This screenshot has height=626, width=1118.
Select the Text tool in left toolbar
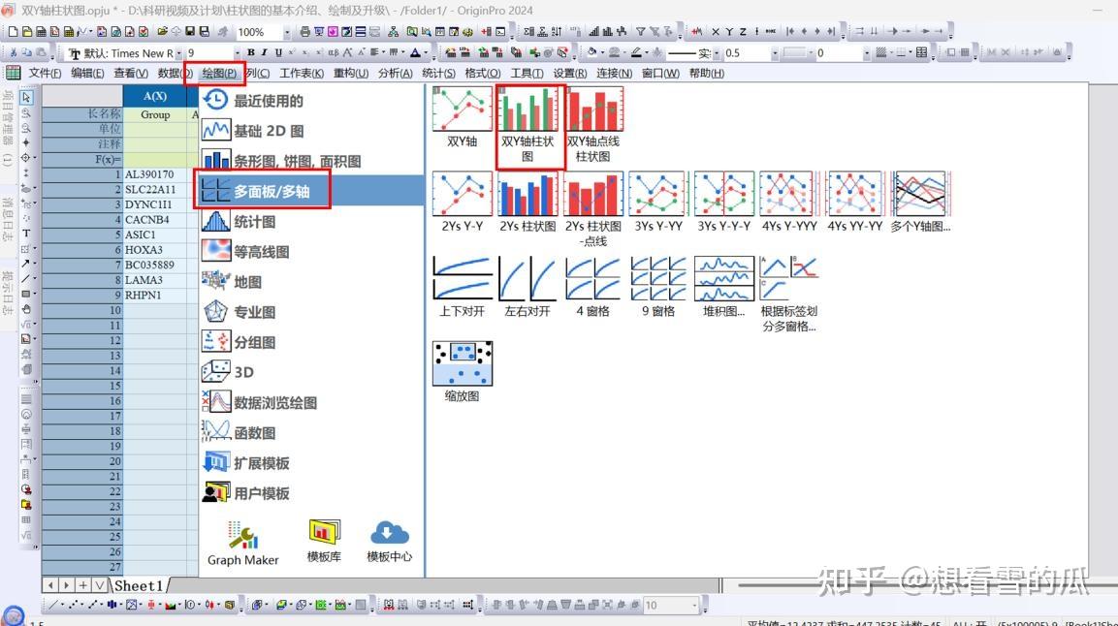(x=26, y=233)
